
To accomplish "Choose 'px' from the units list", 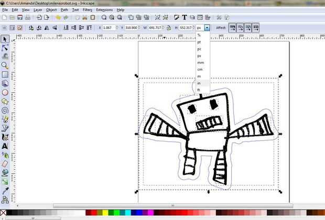I will click(x=203, y=56).
